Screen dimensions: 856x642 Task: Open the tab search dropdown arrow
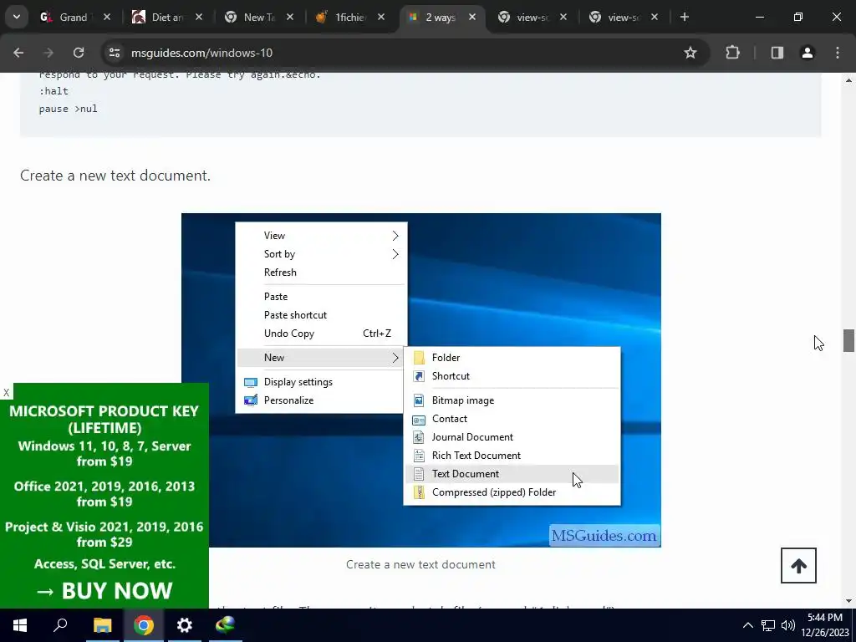coord(17,17)
